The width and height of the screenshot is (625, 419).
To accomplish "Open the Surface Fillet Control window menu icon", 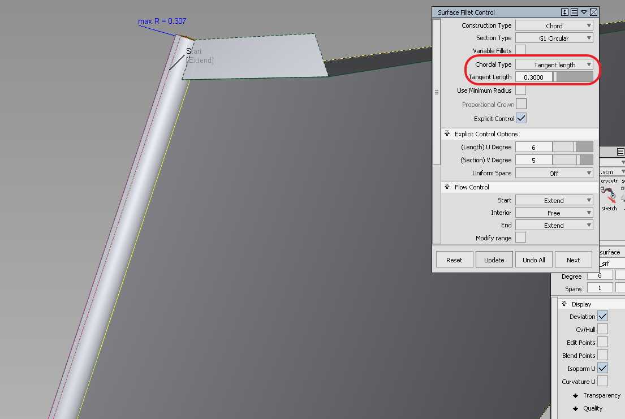I will point(574,12).
